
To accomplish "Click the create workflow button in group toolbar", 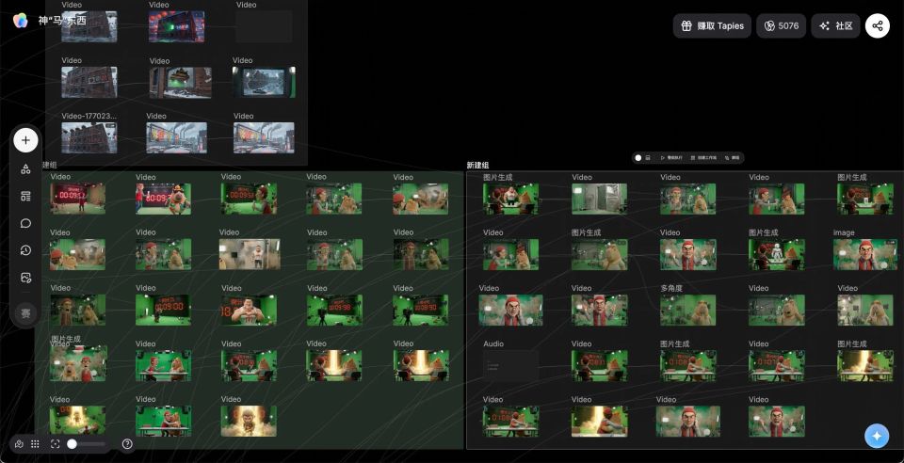I will tap(704, 158).
